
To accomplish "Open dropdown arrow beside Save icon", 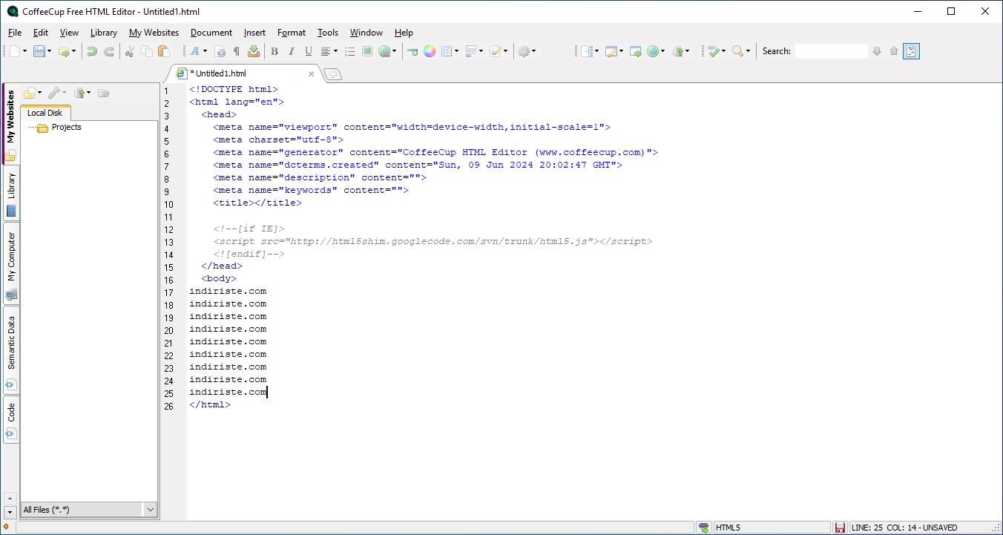I will pyautogui.click(x=49, y=51).
